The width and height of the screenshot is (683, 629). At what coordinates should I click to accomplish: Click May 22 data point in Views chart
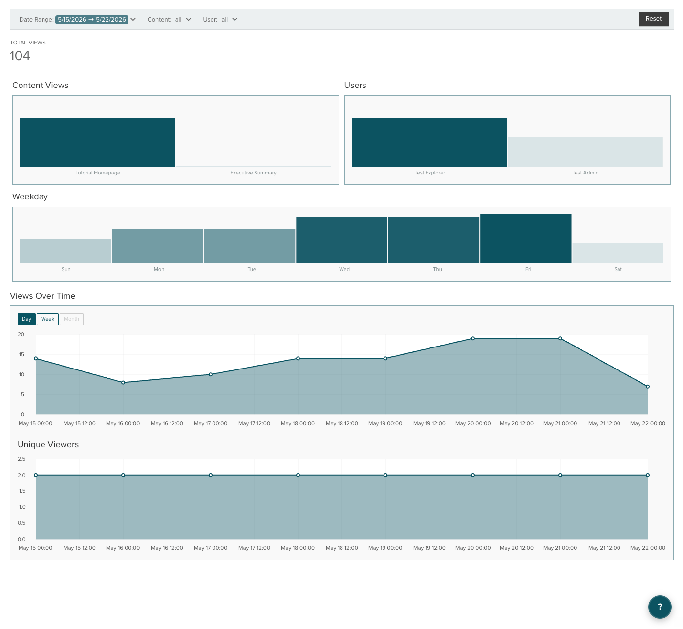click(x=648, y=387)
